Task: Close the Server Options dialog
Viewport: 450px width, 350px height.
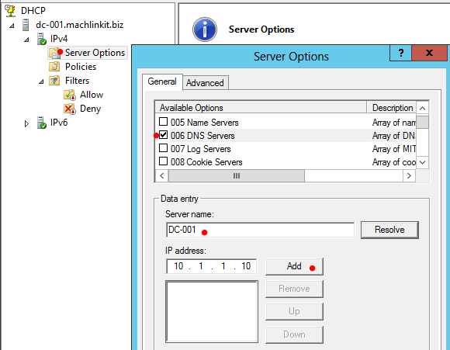Action: click(x=429, y=53)
